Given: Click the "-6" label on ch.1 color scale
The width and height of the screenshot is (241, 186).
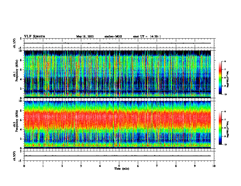Looking at the screenshot, I should 225,61.
